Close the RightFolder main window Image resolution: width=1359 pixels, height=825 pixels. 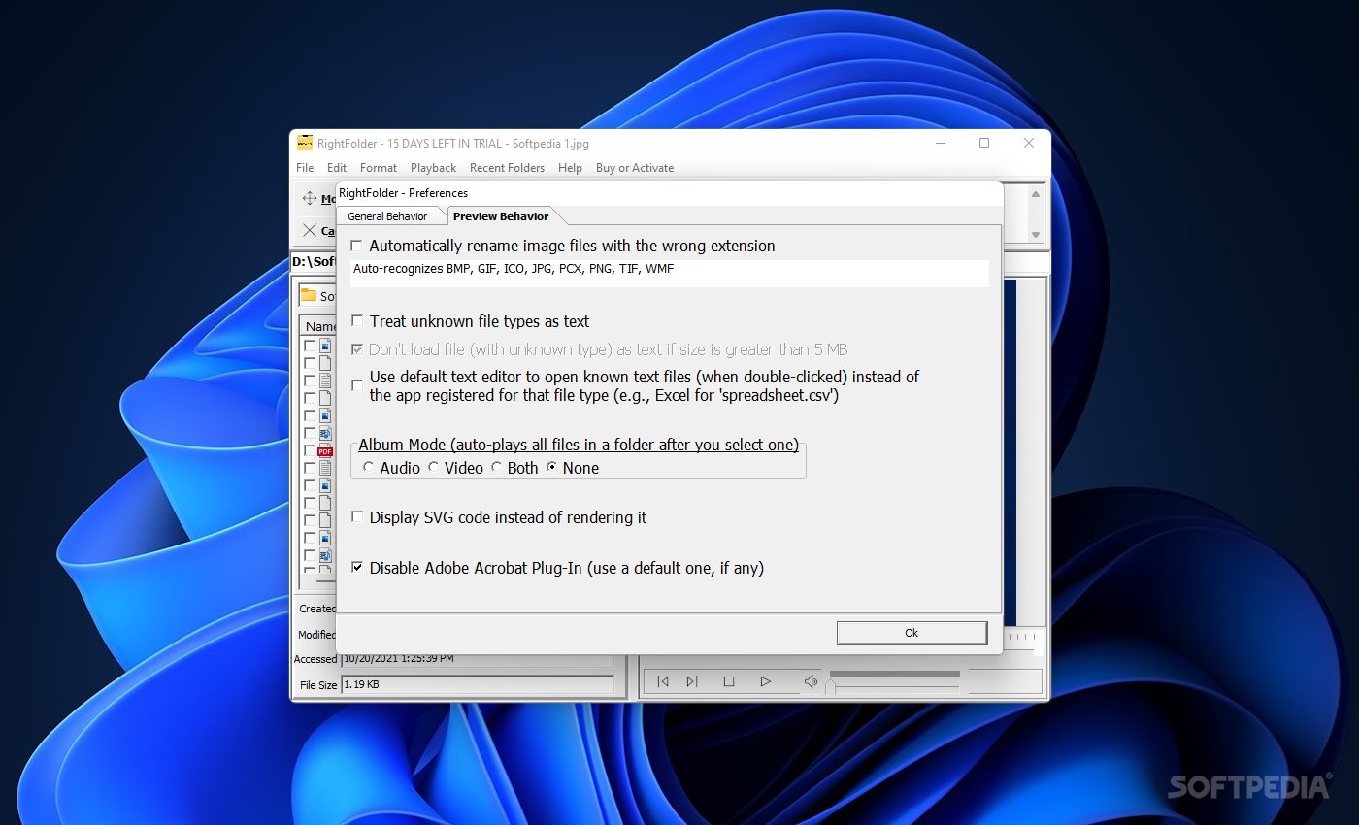pyautogui.click(x=1029, y=143)
